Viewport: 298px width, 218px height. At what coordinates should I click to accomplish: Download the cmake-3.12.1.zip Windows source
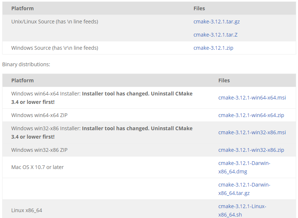coord(213,48)
